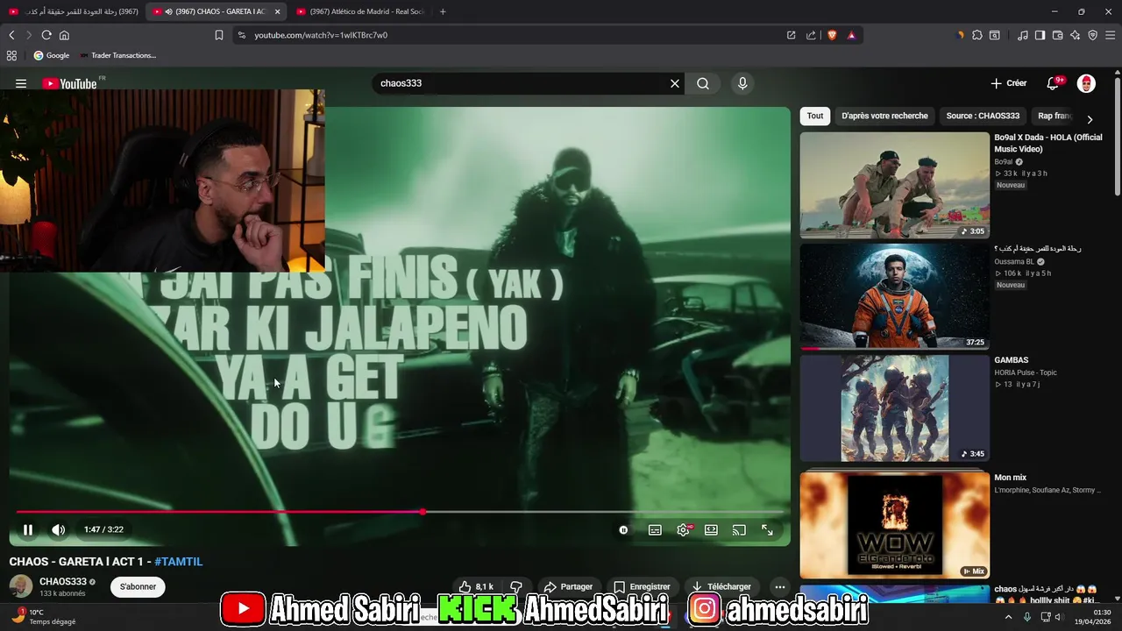Enter fullscreen mode in player

[x=767, y=529]
